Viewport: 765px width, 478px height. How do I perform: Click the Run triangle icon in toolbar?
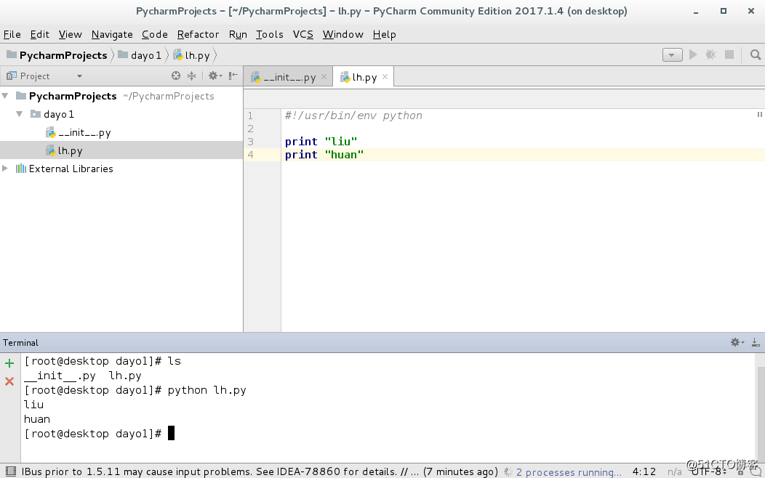pyautogui.click(x=693, y=54)
